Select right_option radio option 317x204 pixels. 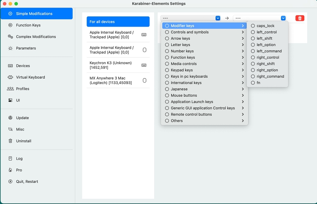pyautogui.click(x=253, y=70)
